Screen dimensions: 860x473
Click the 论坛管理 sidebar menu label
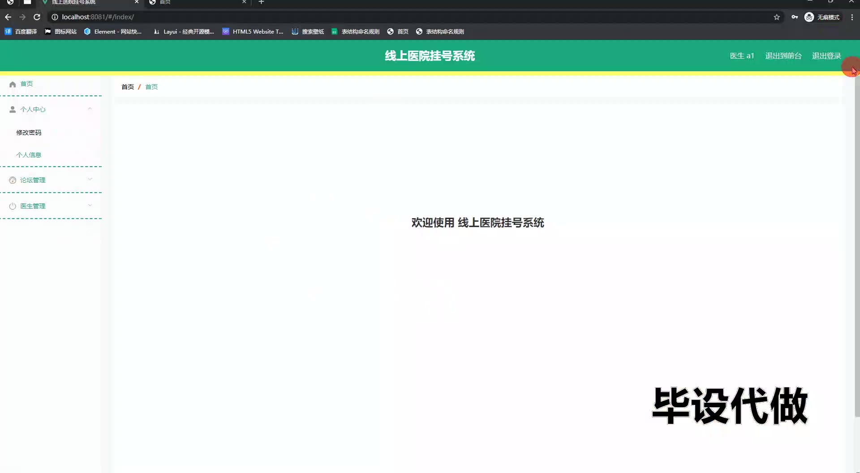33,180
